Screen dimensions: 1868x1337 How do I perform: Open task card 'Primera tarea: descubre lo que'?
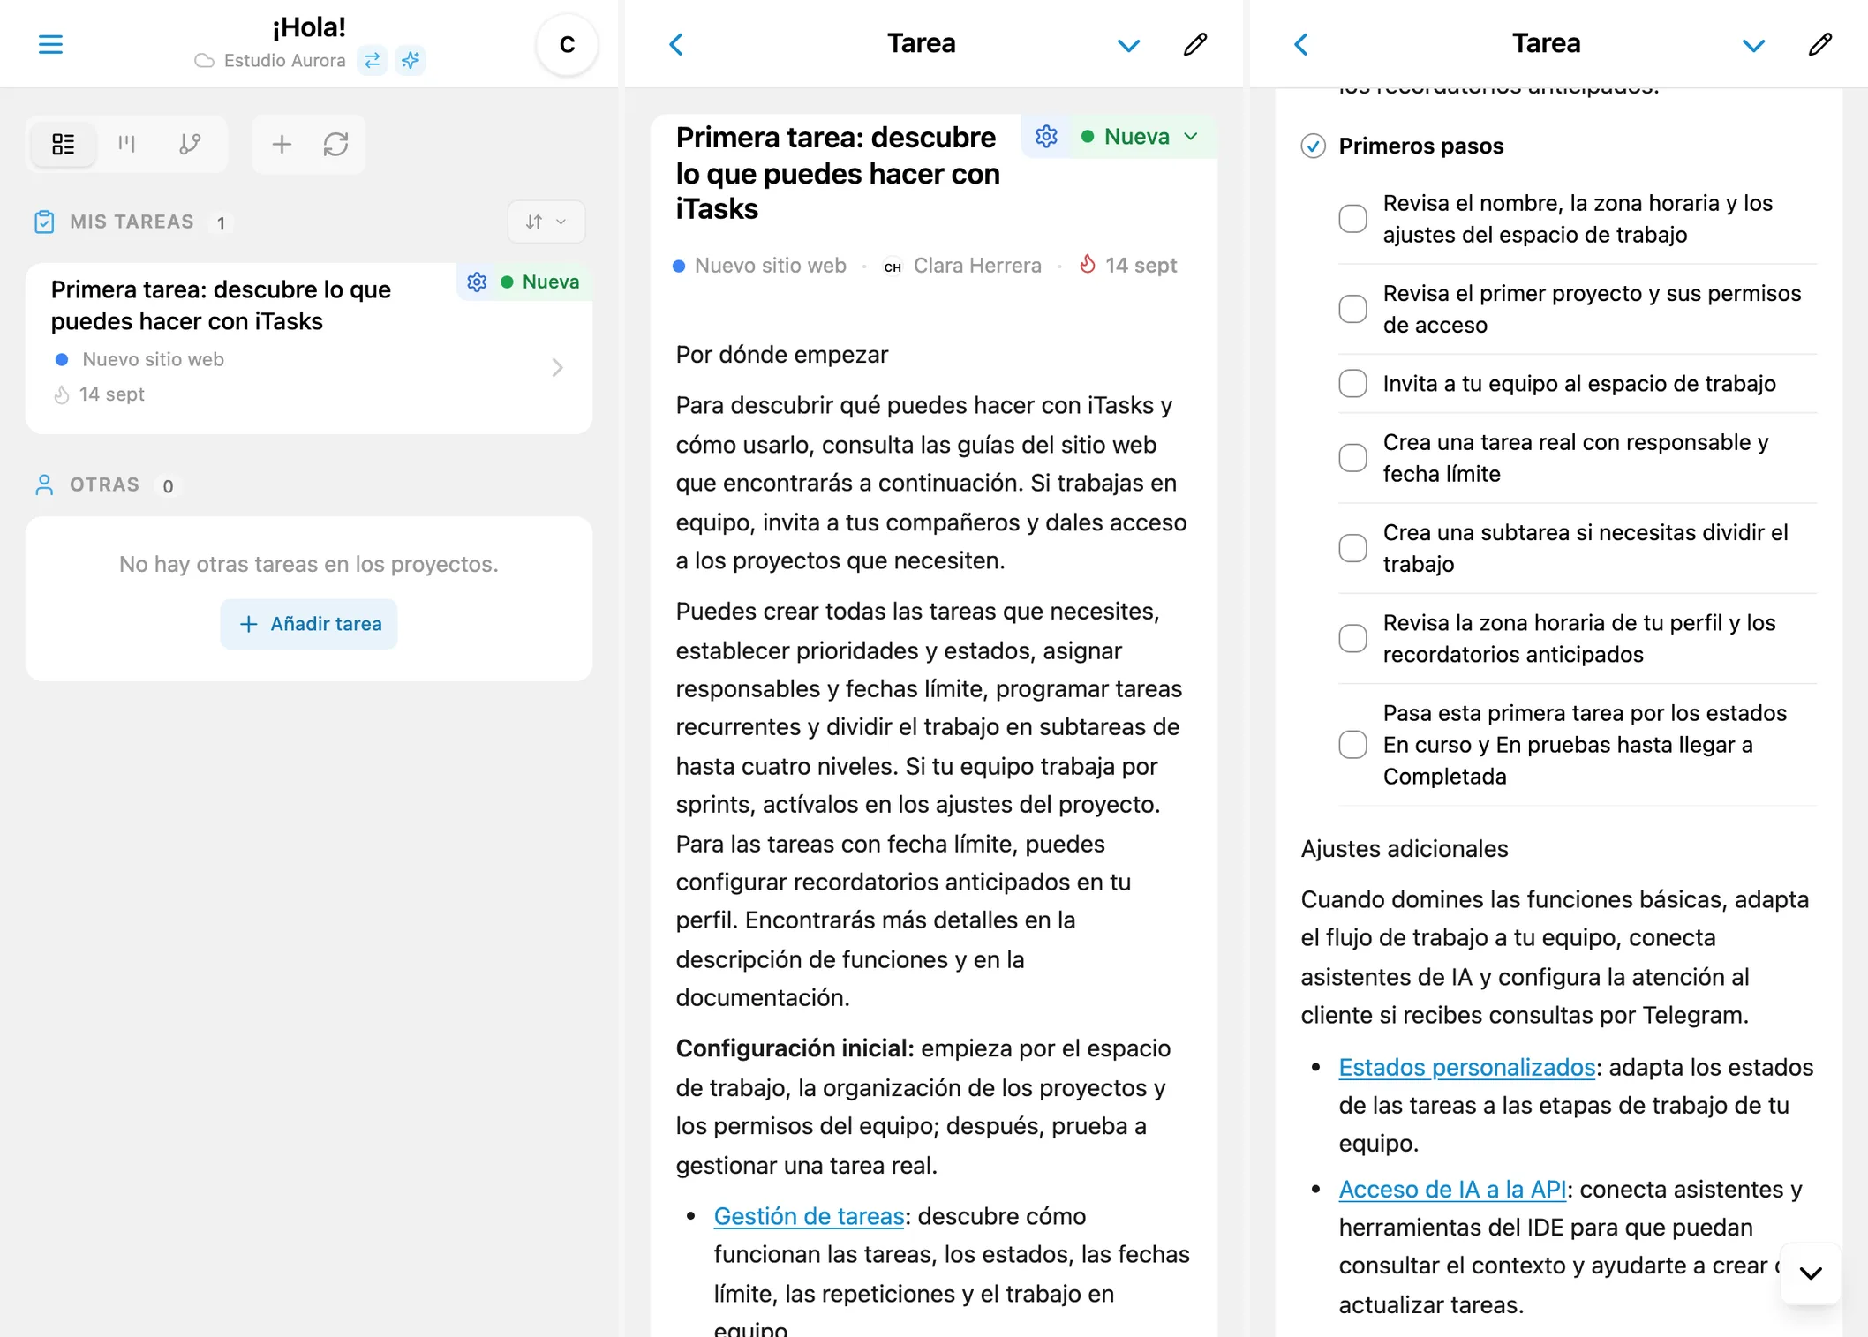click(309, 348)
